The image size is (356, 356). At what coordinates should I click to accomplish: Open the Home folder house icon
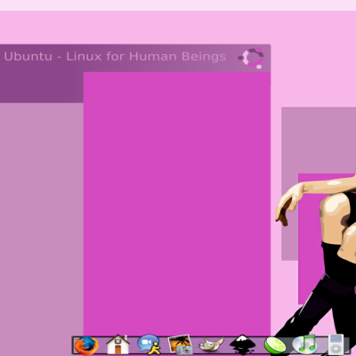point(118,344)
